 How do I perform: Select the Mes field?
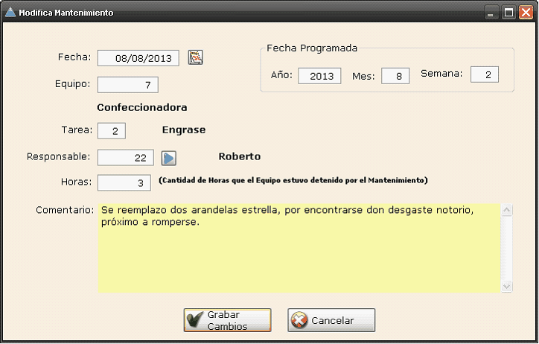point(395,76)
